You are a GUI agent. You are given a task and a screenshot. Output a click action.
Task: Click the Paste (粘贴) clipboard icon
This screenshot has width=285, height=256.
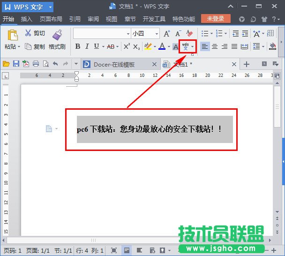point(13,35)
